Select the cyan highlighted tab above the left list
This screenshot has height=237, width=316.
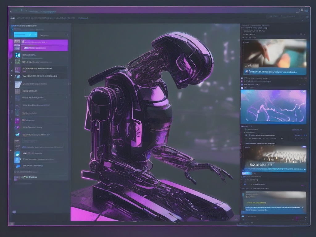(x=26, y=35)
